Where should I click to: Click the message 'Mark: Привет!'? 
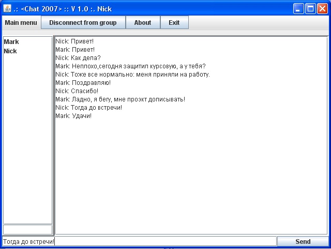click(x=75, y=50)
